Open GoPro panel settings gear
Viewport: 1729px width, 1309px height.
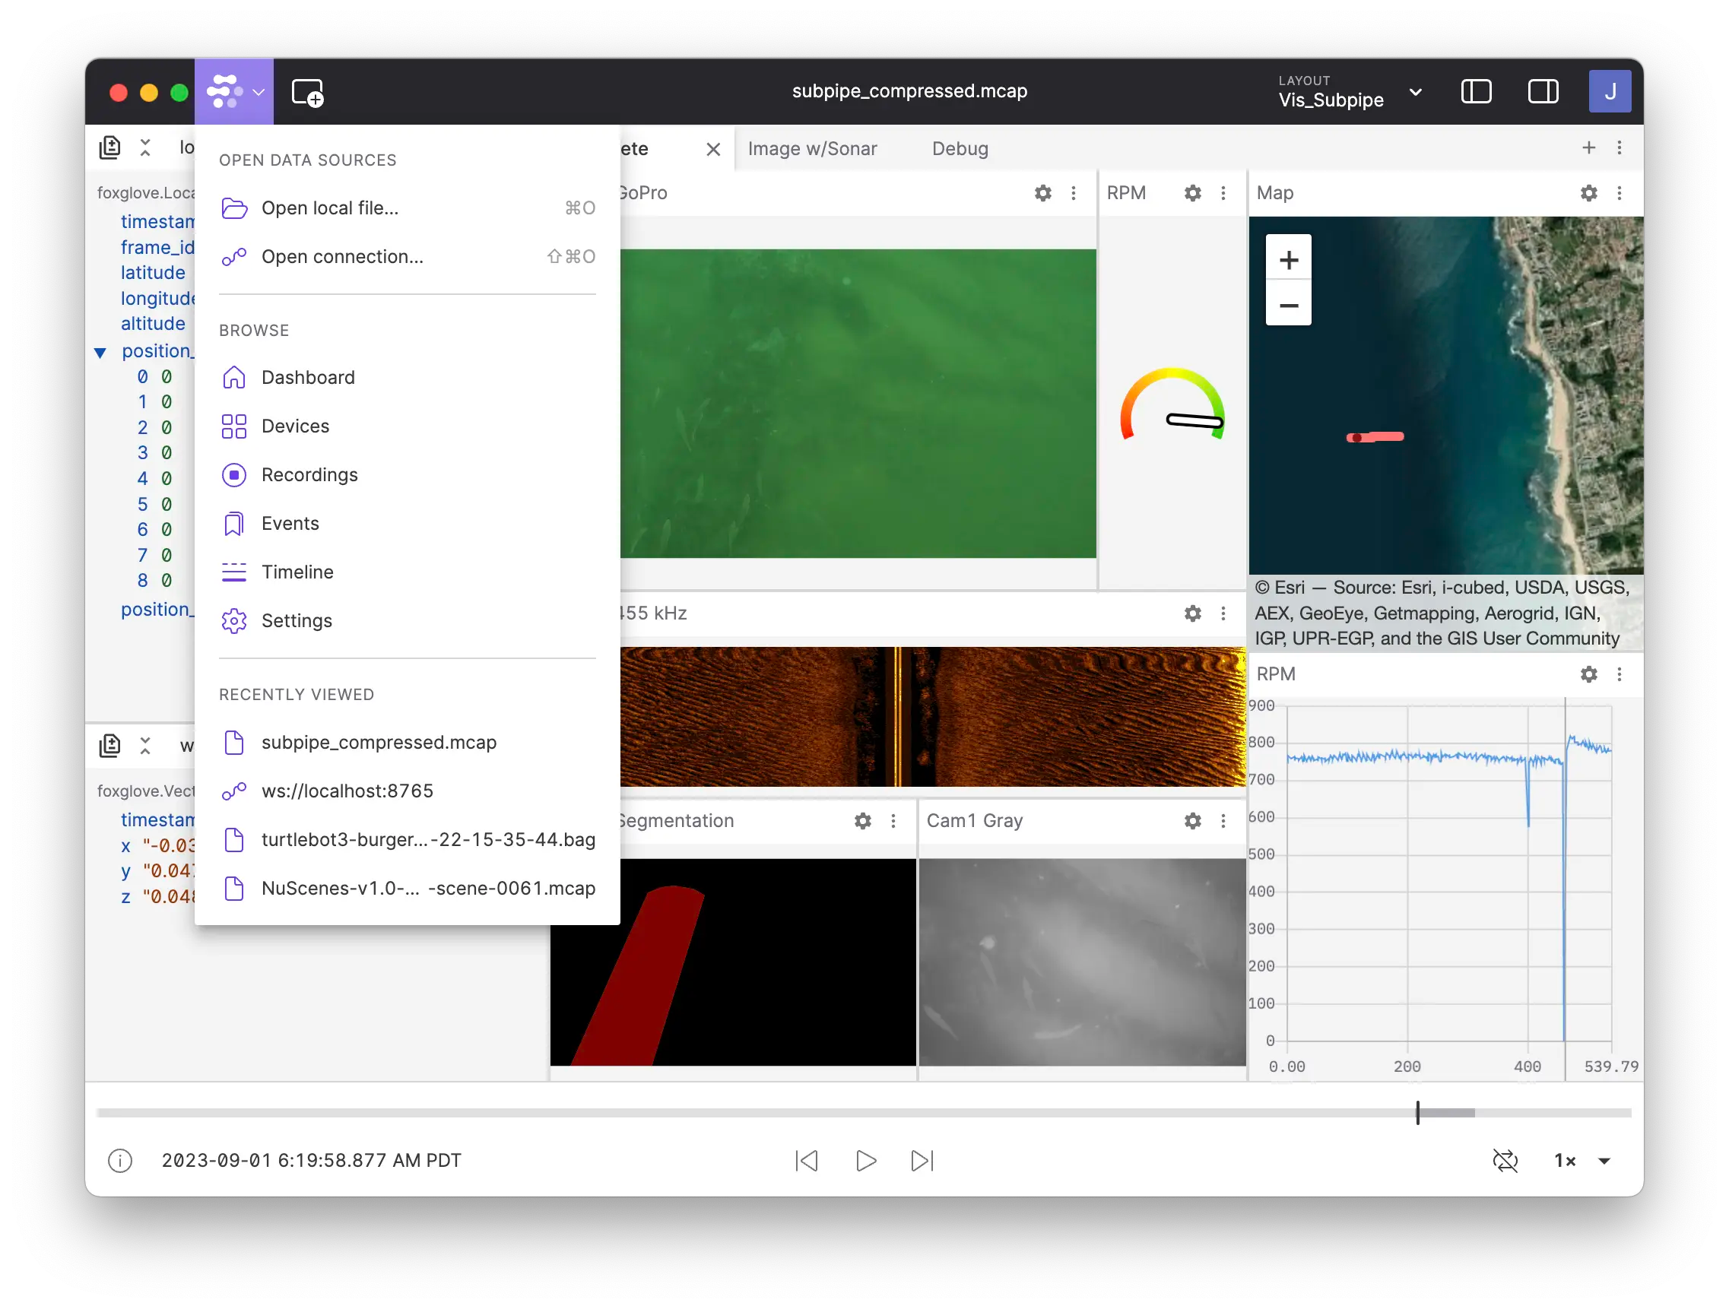click(x=1042, y=193)
